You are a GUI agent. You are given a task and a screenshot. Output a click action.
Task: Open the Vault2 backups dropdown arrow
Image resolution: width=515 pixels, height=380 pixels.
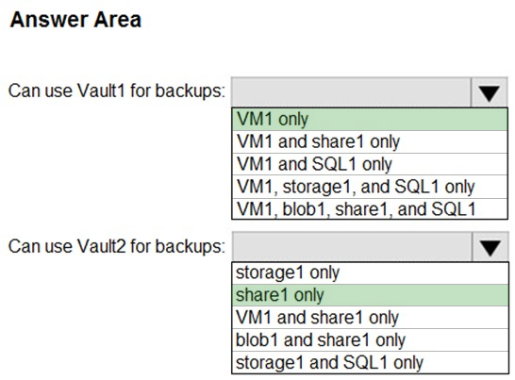[x=490, y=247]
